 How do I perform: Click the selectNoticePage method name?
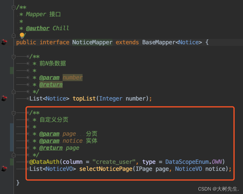106,169
